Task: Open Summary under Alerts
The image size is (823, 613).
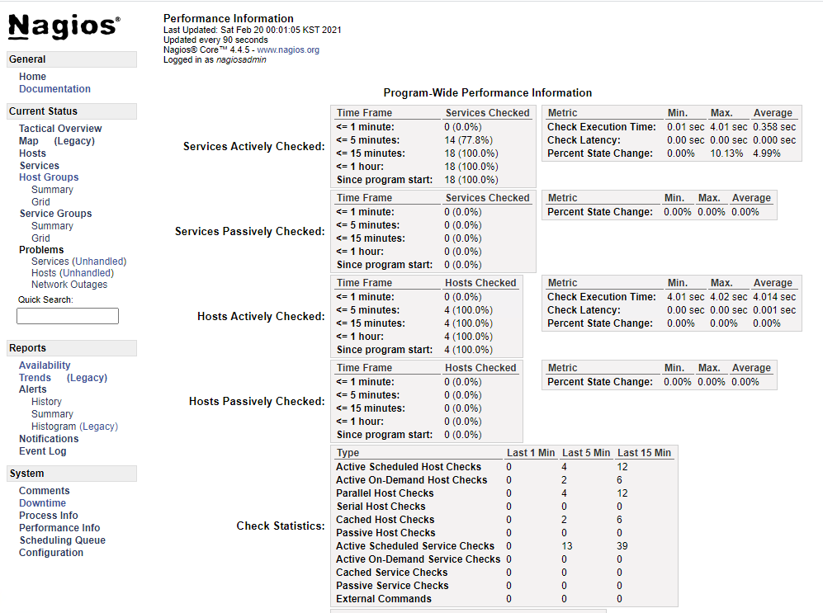Action: (52, 414)
